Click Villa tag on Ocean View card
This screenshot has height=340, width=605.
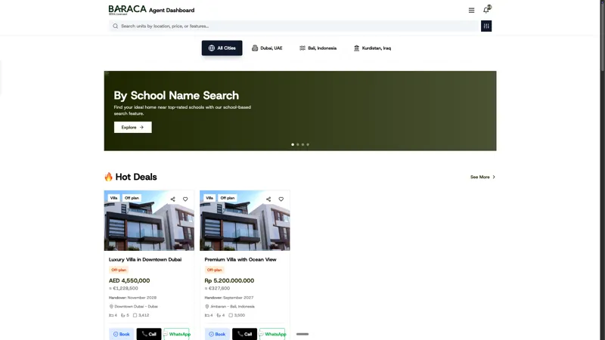point(209,198)
